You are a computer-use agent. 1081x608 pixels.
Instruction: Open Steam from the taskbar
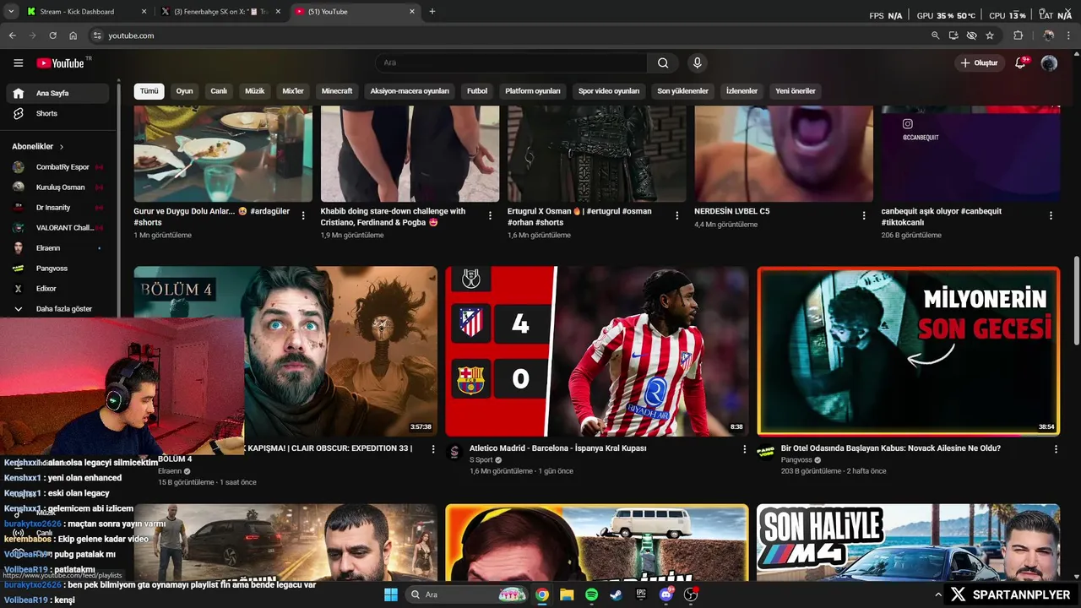(617, 594)
